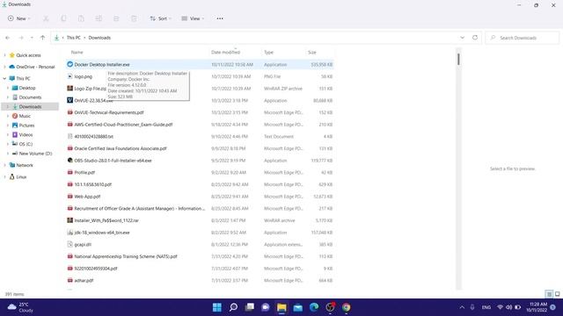The image size is (563, 316).
Task: Click Downloads in address breadcrumb
Action: click(x=99, y=38)
